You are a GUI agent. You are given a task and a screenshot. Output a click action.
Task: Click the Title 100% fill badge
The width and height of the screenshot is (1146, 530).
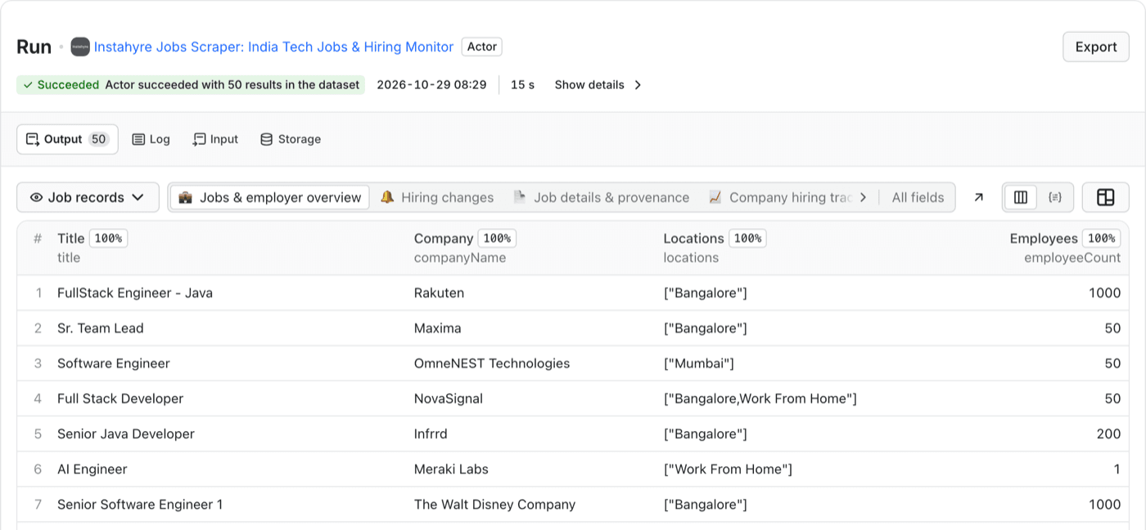[108, 238]
